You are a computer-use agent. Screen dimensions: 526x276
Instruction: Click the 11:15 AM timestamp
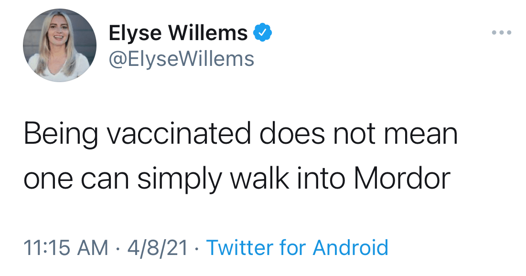(x=66, y=248)
